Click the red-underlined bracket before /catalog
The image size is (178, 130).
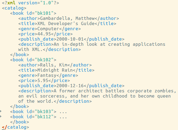coord(3,127)
